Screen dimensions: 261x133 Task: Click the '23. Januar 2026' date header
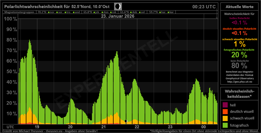118,16
